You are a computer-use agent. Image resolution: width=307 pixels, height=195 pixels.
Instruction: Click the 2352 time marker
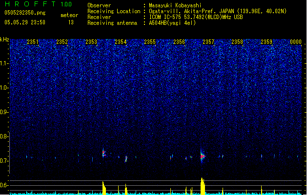(62, 42)
